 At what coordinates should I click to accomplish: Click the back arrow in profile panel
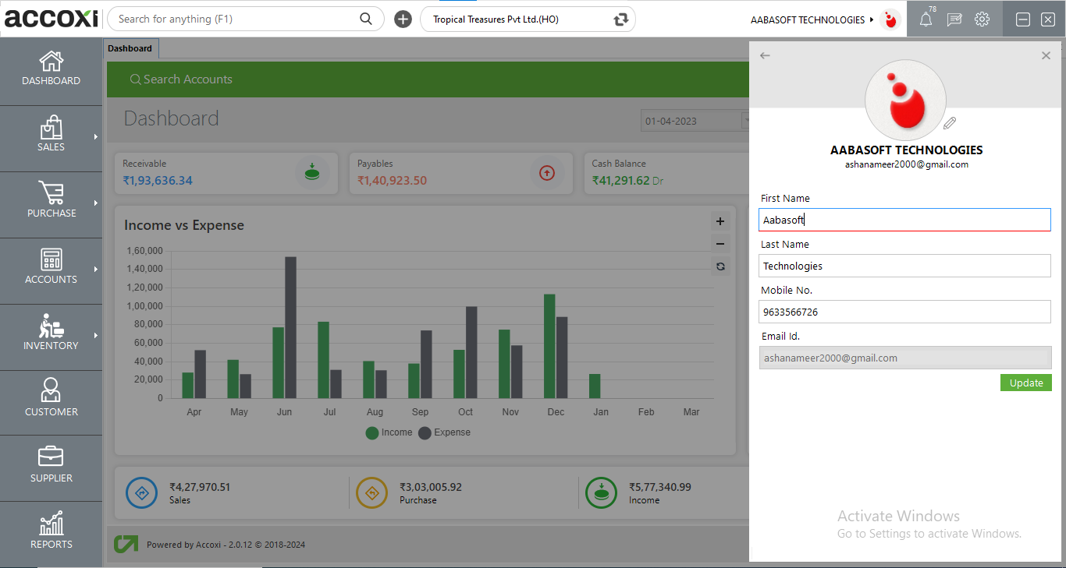[x=765, y=55]
